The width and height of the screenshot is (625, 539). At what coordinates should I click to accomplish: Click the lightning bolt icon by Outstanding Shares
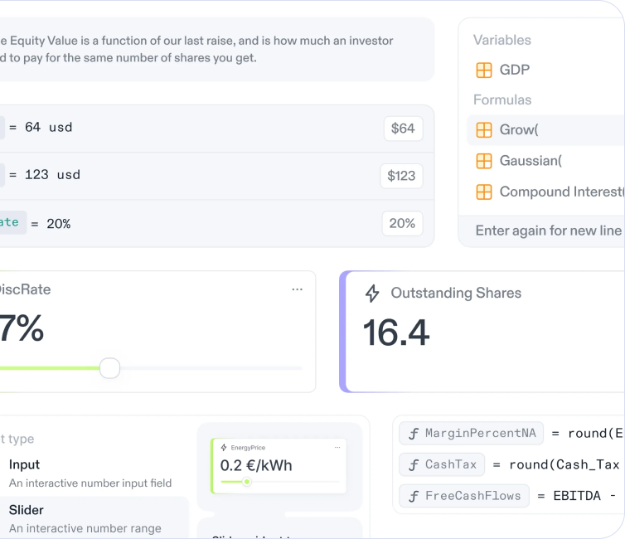[x=372, y=294]
